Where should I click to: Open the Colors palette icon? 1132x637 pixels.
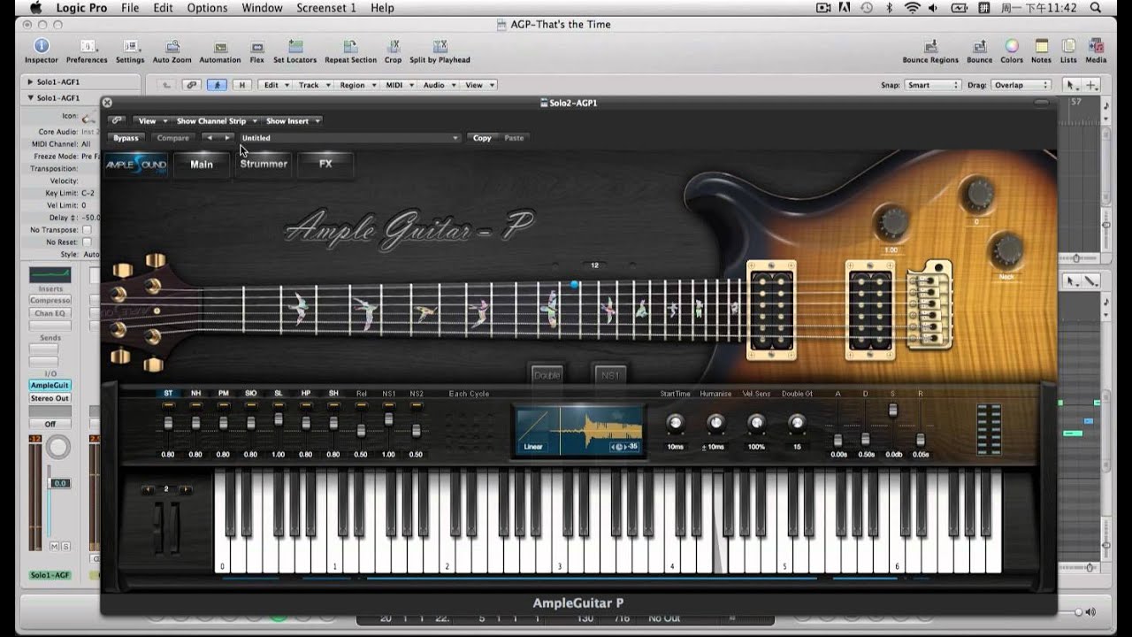1012,51
